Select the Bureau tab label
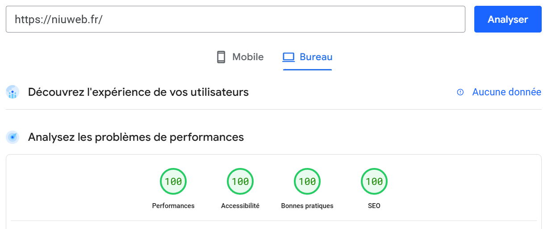This screenshot has height=229, width=556. pyautogui.click(x=316, y=57)
